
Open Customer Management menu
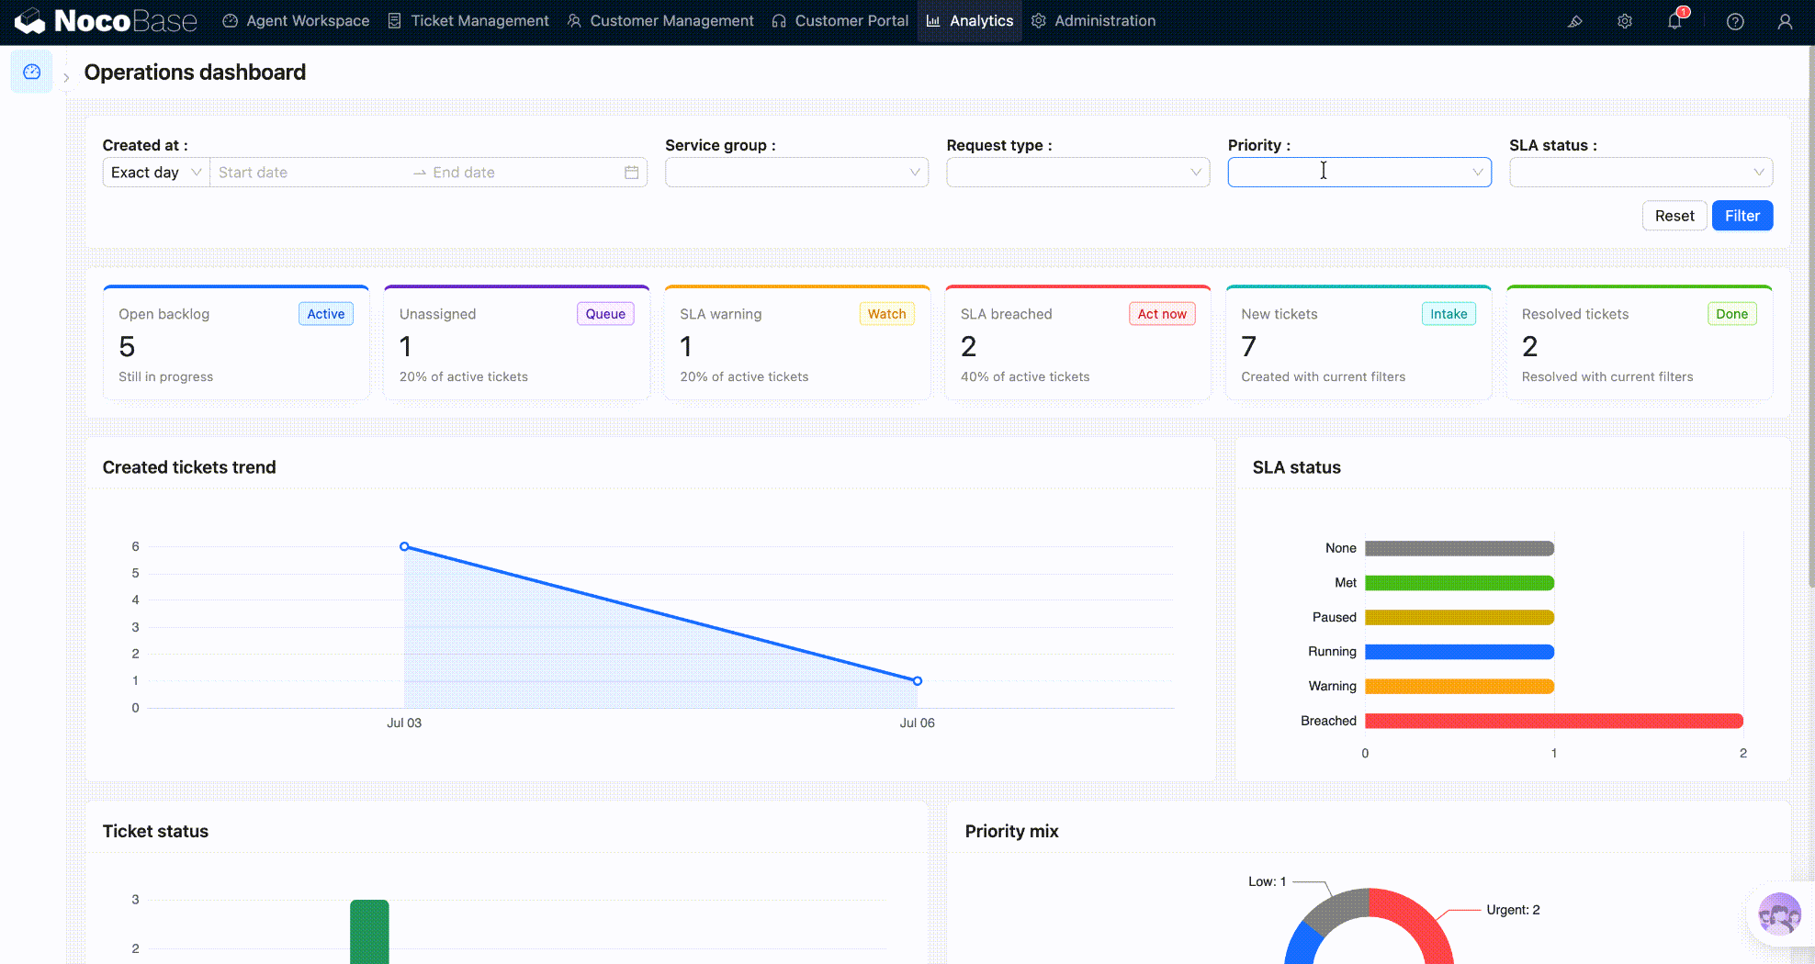[x=660, y=21]
